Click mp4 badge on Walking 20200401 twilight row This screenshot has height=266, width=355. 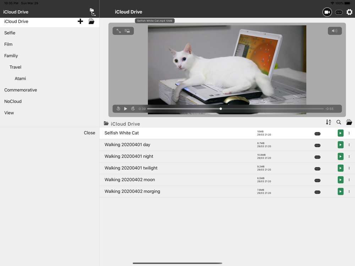[317, 169]
